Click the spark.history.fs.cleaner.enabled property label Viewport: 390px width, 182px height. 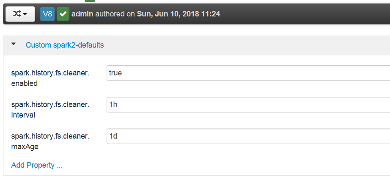(50, 78)
